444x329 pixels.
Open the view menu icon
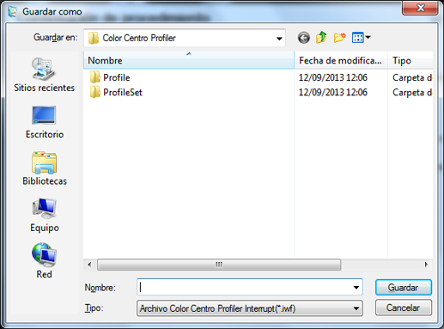[x=362, y=38]
